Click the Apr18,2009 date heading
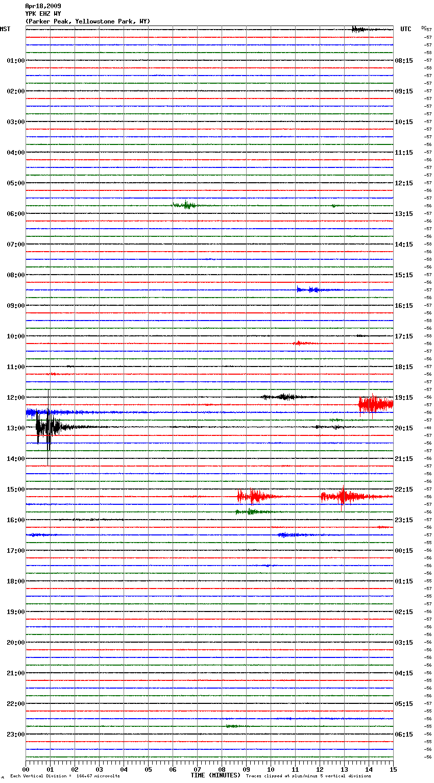The width and height of the screenshot is (434, 783). [43, 6]
